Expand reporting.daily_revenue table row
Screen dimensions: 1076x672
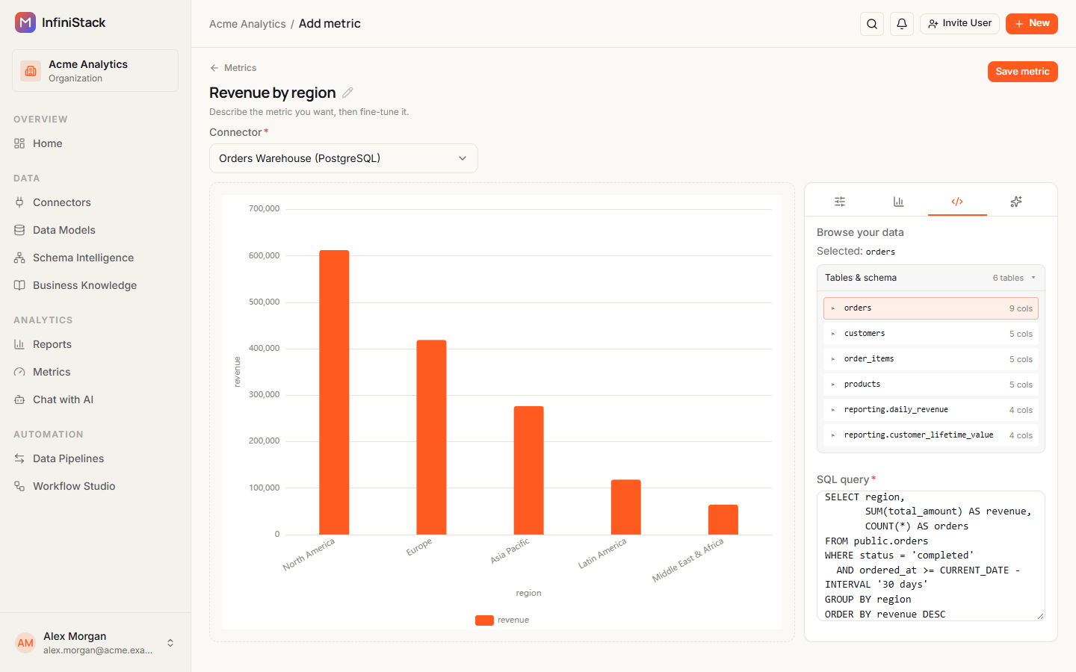(x=931, y=410)
